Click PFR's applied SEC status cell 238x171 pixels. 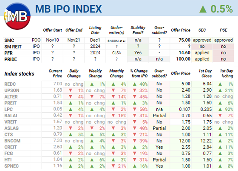pos(202,53)
